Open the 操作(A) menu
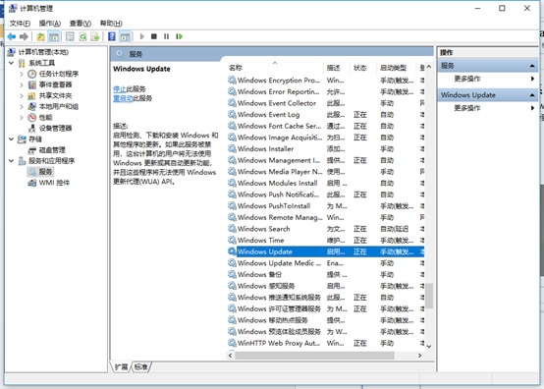Screen dimensions: 544x389 click(50, 24)
